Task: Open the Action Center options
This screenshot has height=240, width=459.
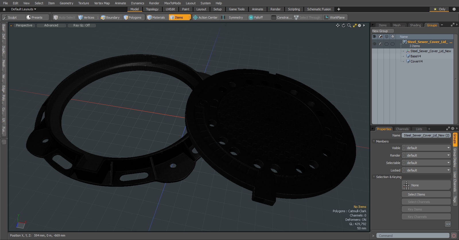Action: click(205, 17)
